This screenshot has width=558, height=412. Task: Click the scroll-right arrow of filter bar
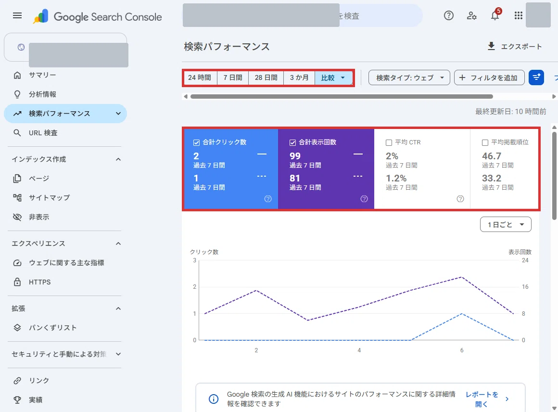coord(554,96)
